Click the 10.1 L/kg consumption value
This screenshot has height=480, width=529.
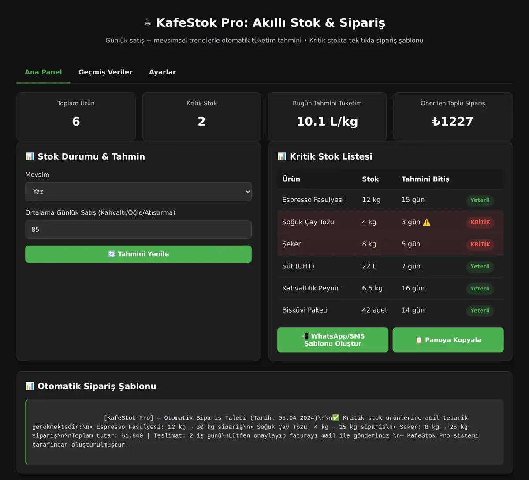327,122
